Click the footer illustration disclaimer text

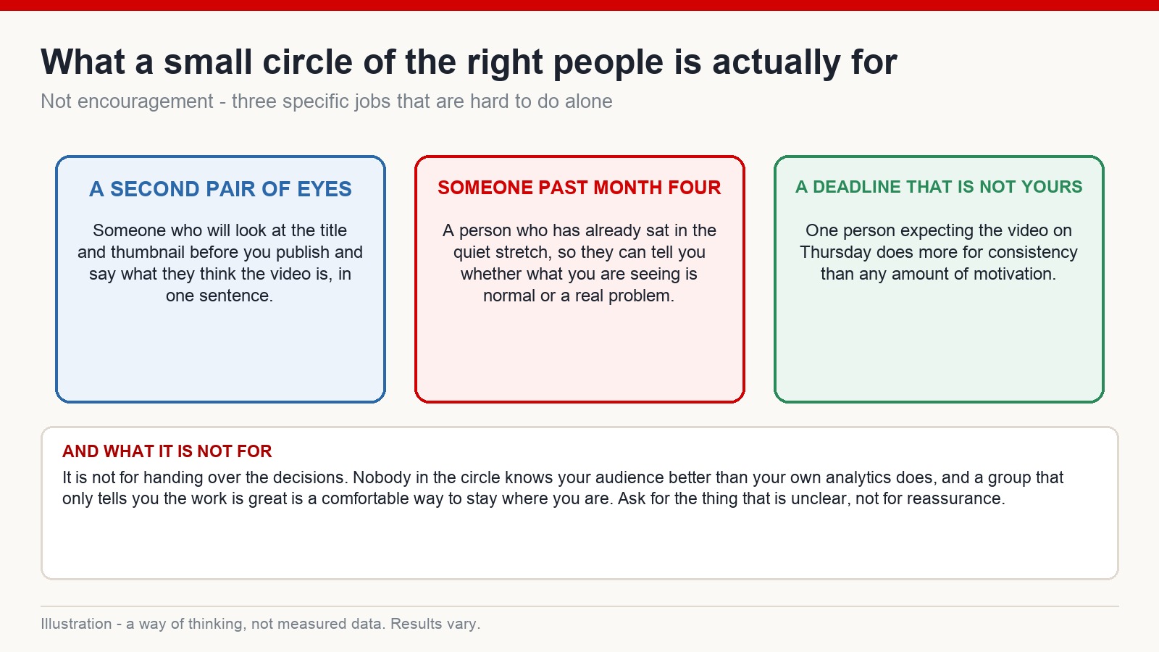coord(261,624)
